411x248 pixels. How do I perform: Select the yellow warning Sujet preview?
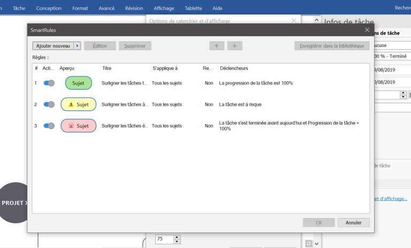click(x=78, y=104)
